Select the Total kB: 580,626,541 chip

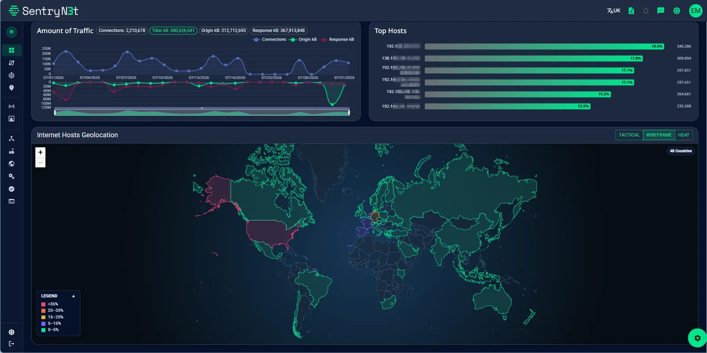point(173,30)
